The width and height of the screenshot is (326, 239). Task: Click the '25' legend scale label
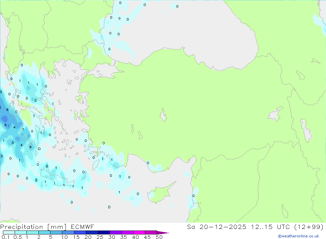coord(100,237)
